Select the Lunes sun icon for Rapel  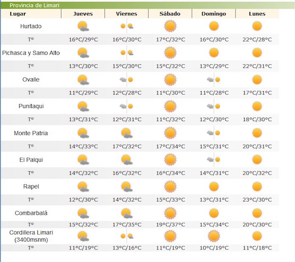click(257, 186)
